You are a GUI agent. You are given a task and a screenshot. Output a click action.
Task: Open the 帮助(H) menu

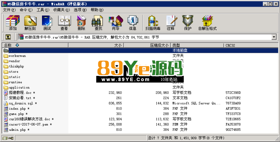coord(97,10)
